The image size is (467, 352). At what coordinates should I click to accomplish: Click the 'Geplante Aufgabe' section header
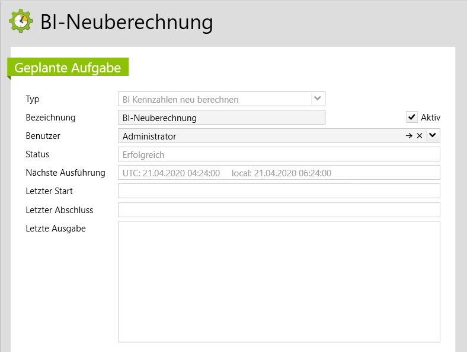click(x=68, y=68)
